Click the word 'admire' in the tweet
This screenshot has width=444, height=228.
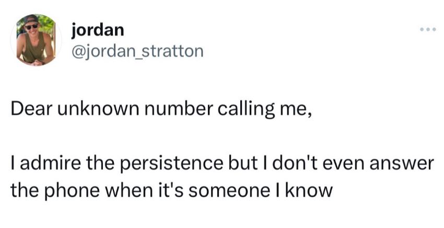coord(46,164)
